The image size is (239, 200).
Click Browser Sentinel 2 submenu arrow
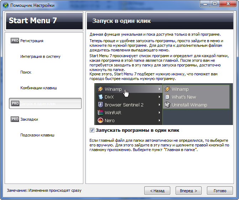coord(159,105)
